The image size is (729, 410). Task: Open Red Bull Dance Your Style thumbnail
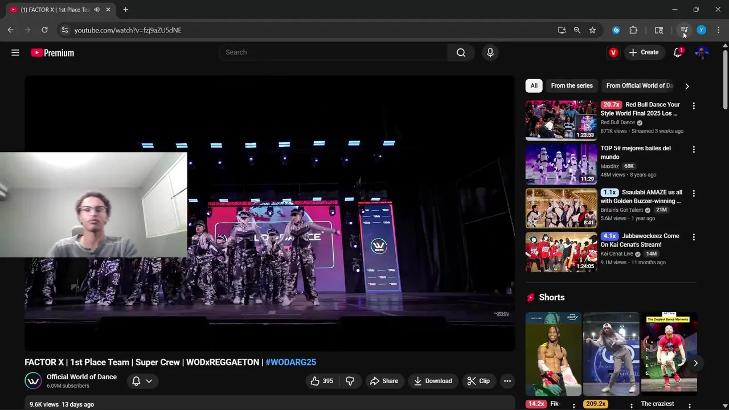click(x=562, y=120)
